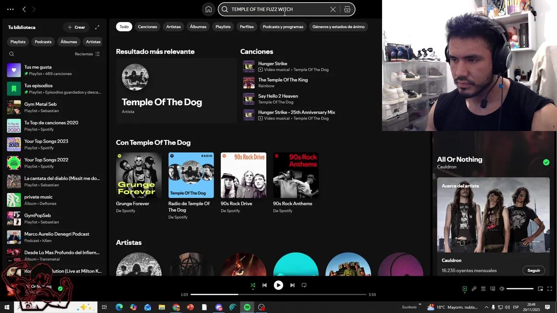Image resolution: width=557 pixels, height=313 pixels.
Task: Open Your Top Songs 2023 playlist
Action: [54, 144]
